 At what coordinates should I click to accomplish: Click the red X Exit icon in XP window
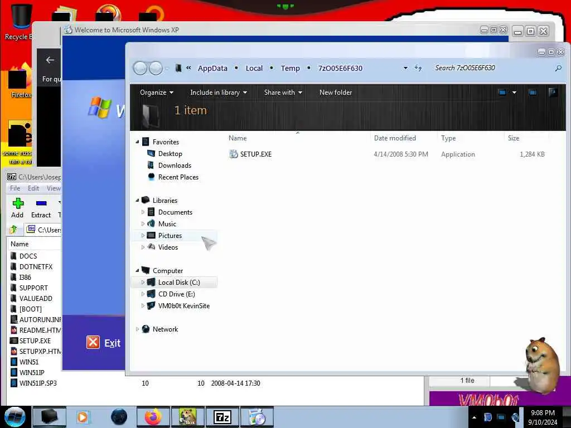click(x=93, y=343)
